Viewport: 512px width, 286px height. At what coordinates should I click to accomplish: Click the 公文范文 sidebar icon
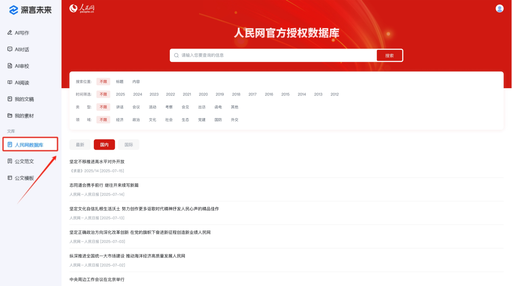click(x=10, y=161)
